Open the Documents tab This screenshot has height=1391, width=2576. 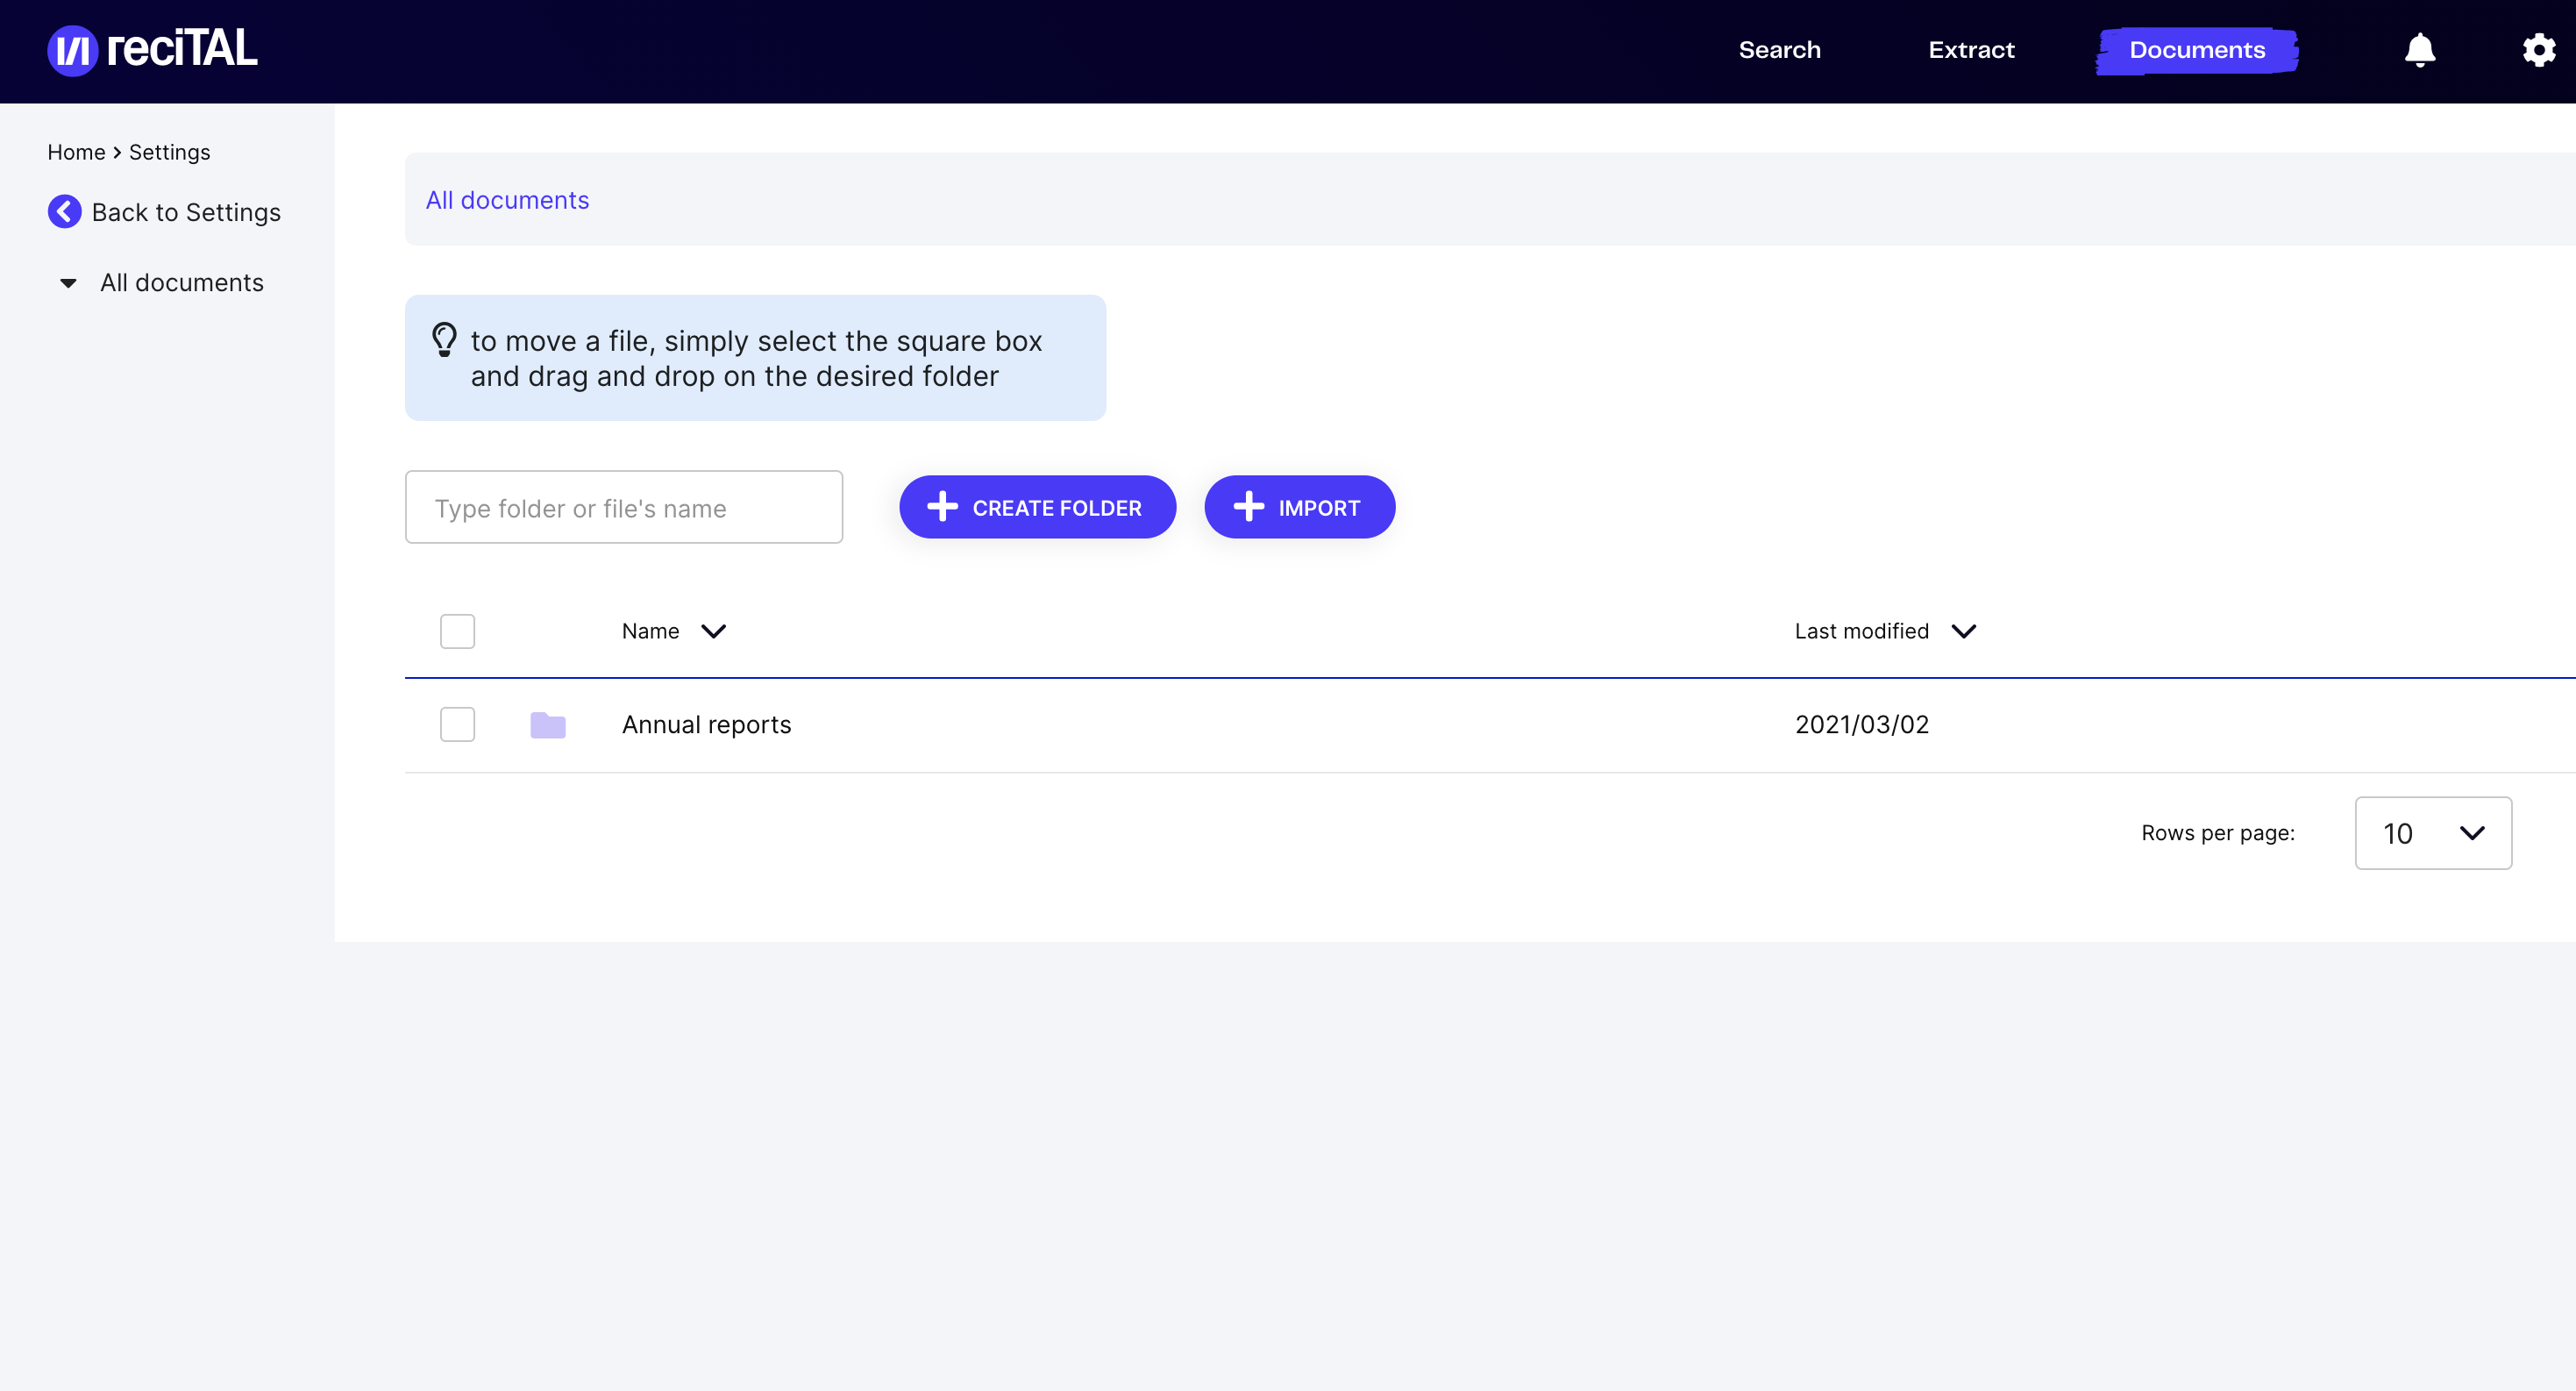click(x=2196, y=50)
